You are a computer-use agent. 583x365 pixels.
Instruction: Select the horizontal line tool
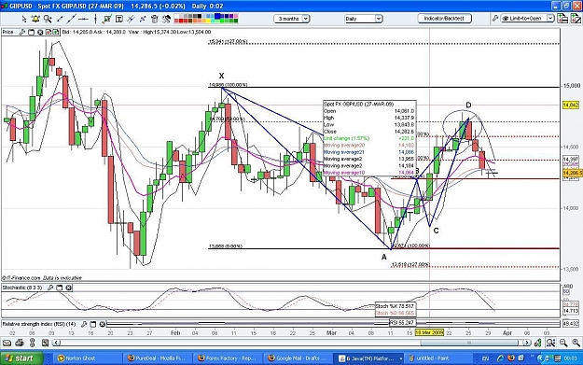pos(83,19)
